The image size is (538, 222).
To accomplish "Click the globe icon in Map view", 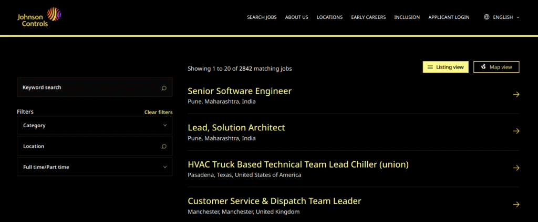I will tap(483, 66).
